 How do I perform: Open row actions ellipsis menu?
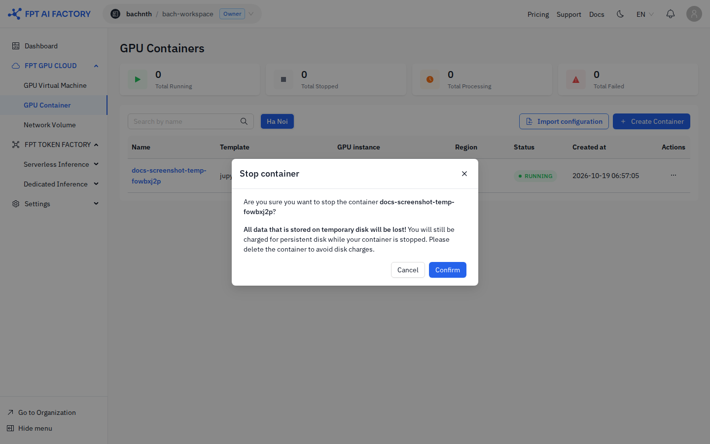674,175
